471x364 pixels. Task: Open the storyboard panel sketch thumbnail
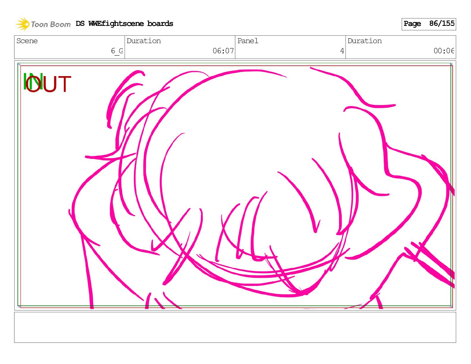(235, 186)
